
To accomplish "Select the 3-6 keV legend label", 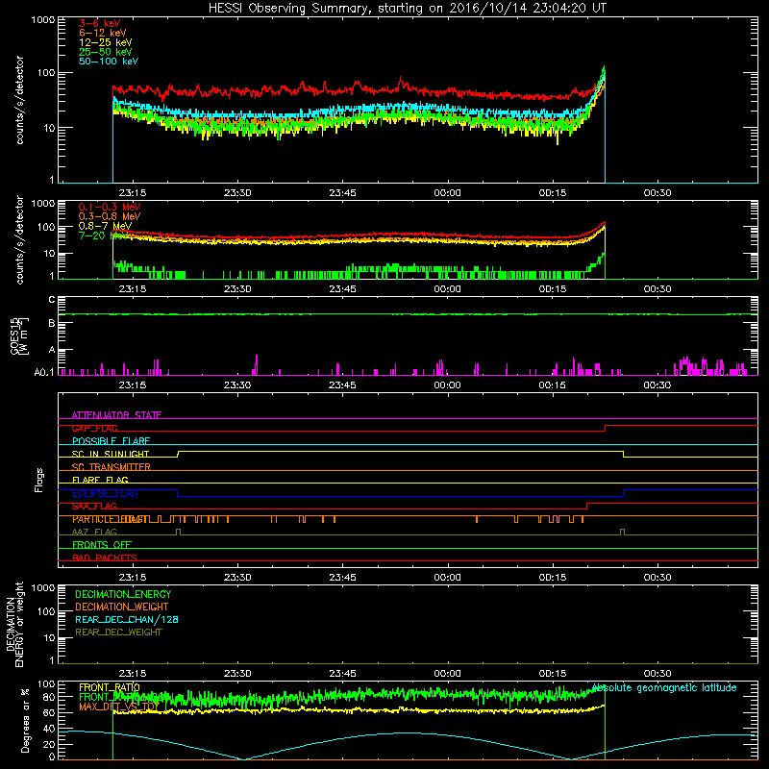I will pos(100,23).
